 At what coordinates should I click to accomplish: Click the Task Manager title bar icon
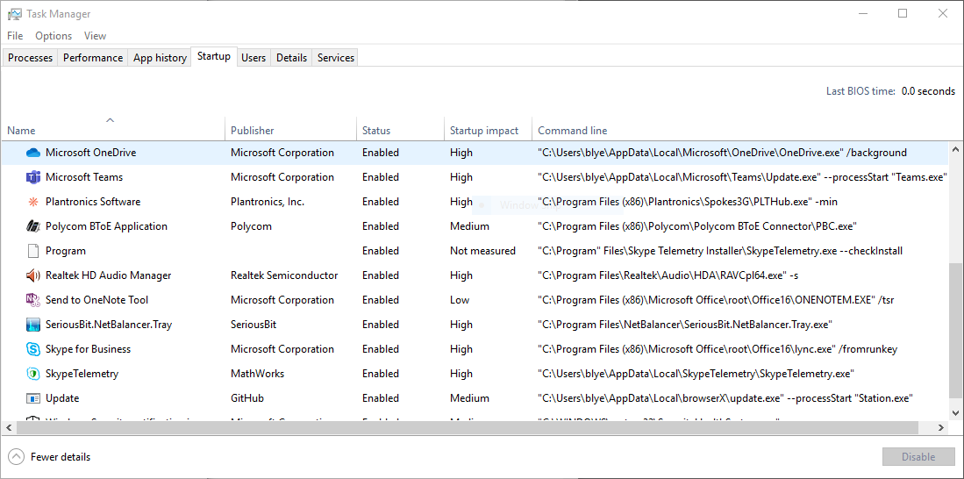pyautogui.click(x=15, y=13)
